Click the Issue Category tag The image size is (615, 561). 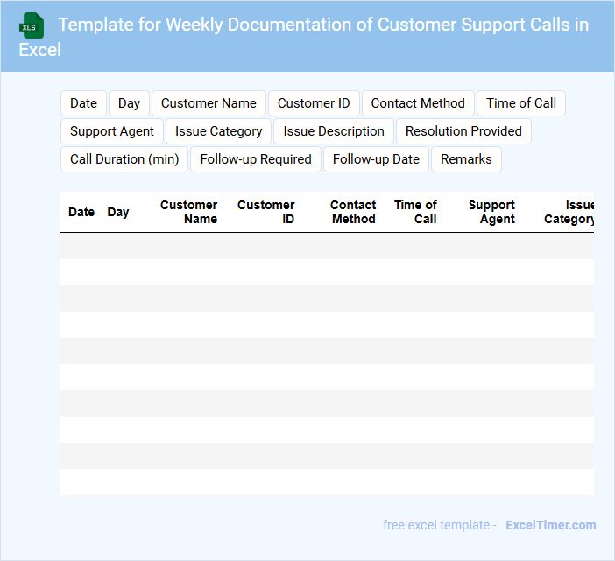(x=218, y=131)
